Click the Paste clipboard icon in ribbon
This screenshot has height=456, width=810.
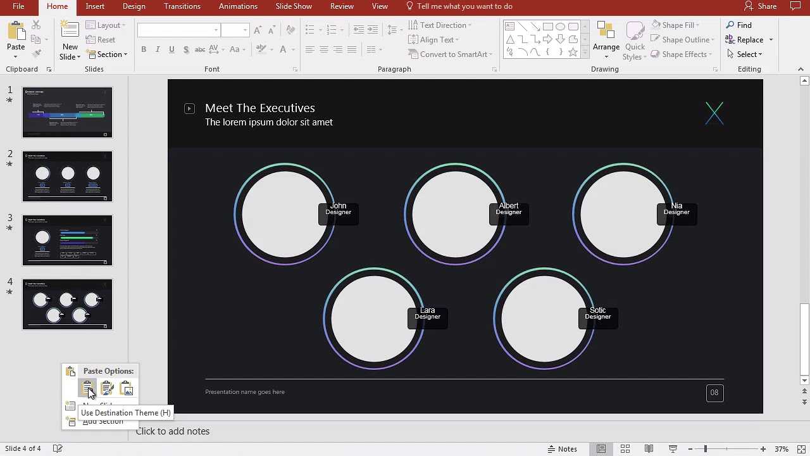(16, 32)
